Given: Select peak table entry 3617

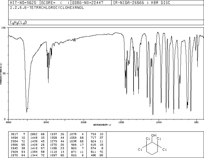Looking at the screenshot, I should (14, 134).
